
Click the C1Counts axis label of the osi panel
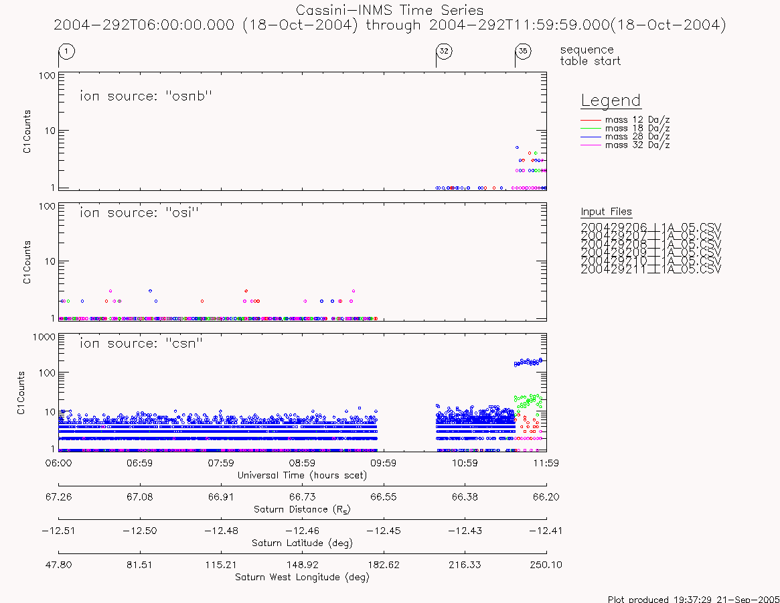tap(27, 262)
